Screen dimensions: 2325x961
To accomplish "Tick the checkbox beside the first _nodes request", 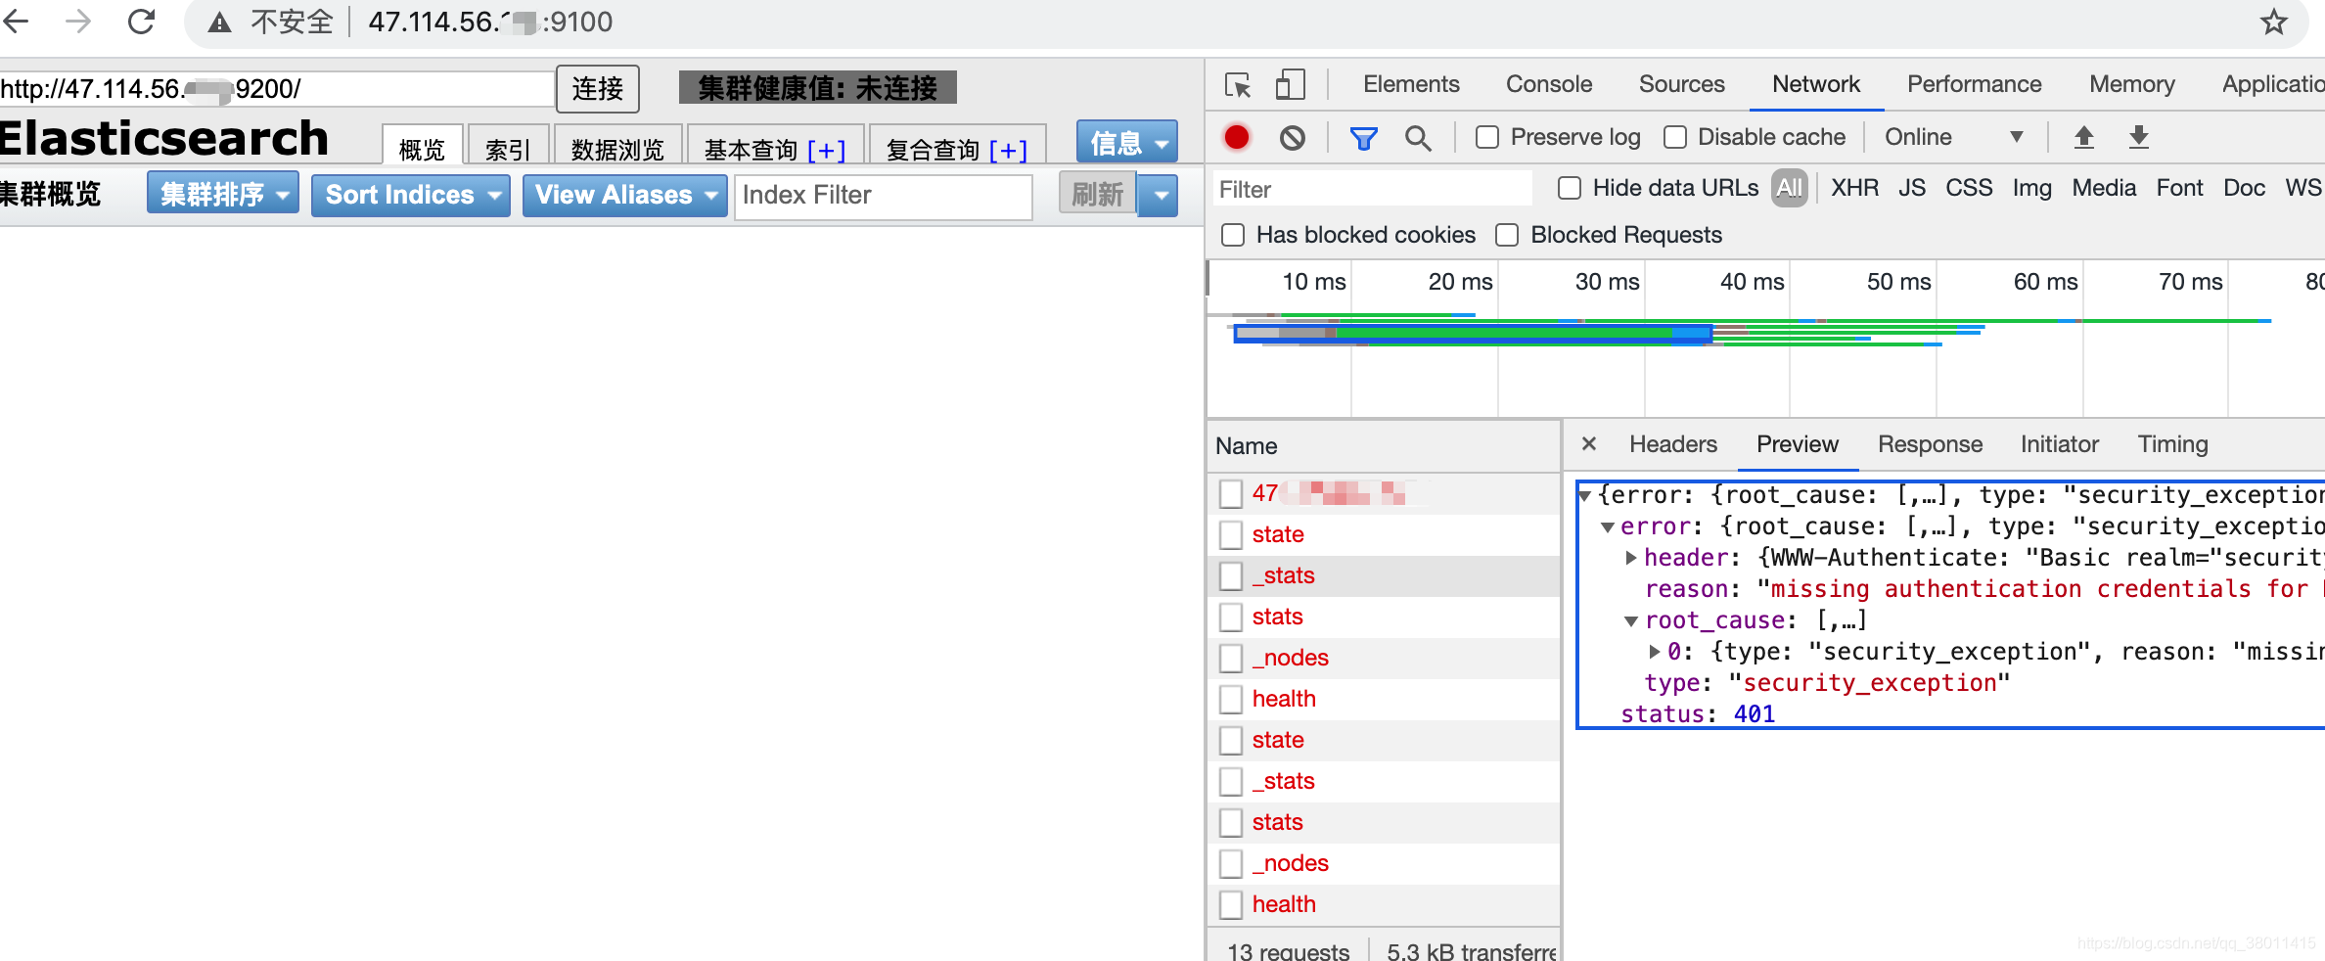I will pos(1231,659).
